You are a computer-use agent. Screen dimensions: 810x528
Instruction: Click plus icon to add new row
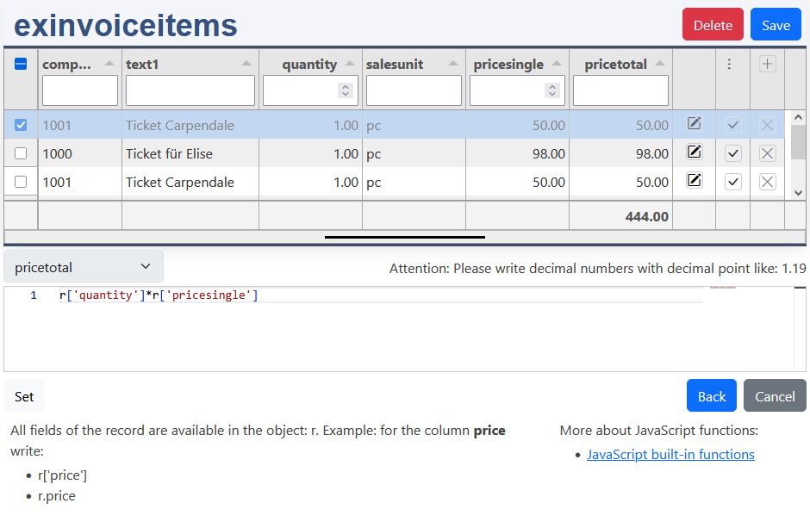tap(767, 64)
